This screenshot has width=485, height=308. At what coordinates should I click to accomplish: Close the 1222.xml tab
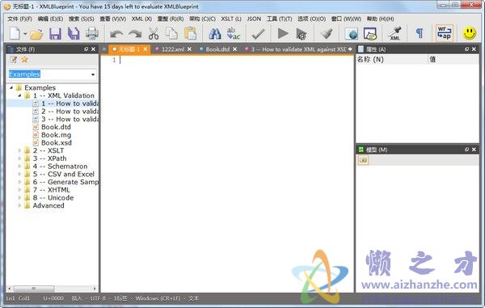tap(189, 49)
